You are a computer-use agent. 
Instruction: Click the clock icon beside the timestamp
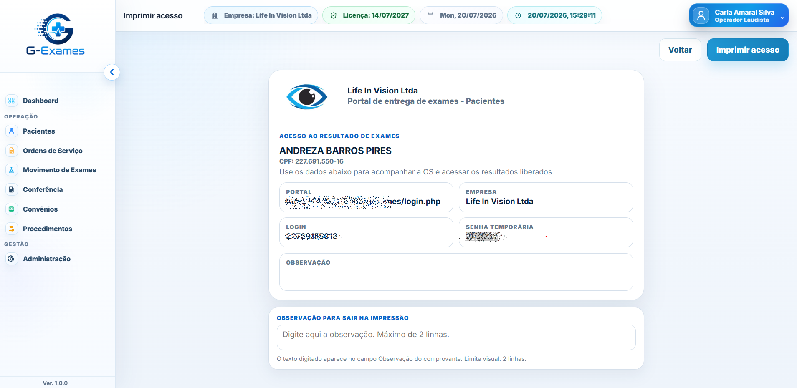518,15
